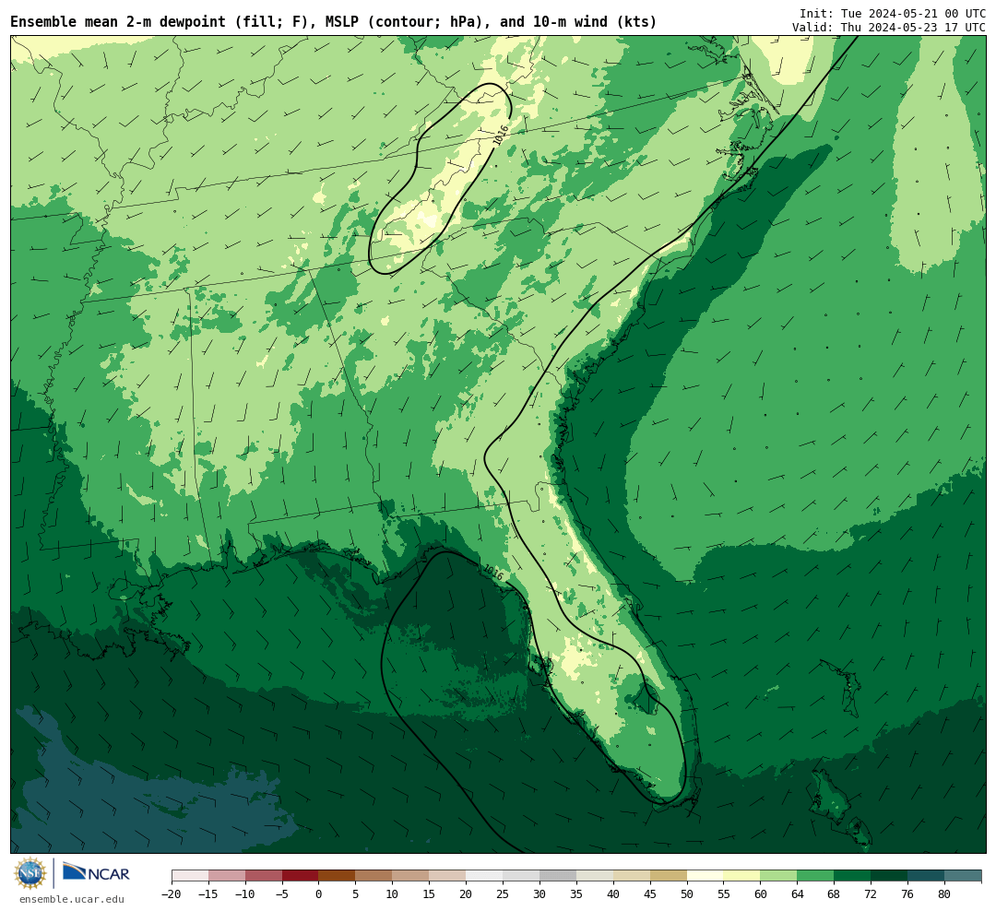
Task: Click the colorbar tick label 0
Action: (x=318, y=894)
